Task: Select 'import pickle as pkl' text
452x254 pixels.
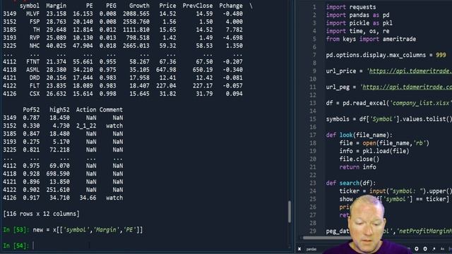Action: tap(359, 23)
